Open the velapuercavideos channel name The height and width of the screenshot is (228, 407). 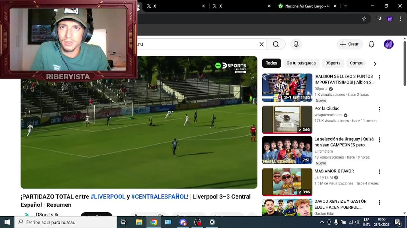tap(328, 115)
